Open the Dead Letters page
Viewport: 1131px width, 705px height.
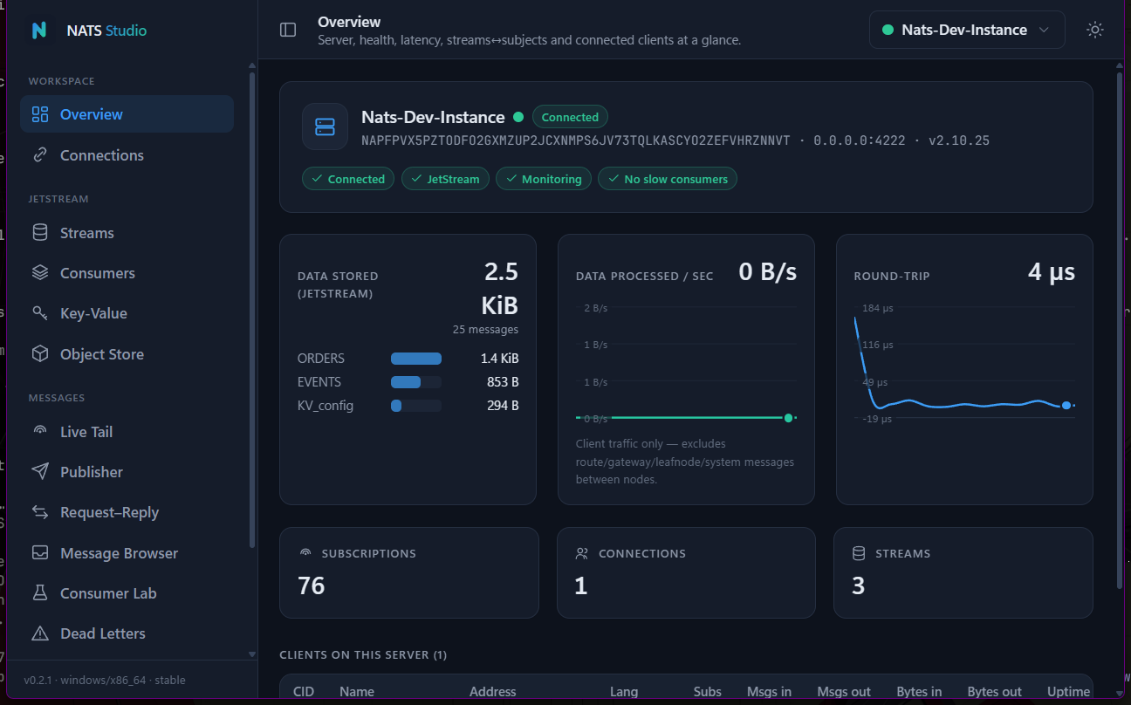point(127,633)
